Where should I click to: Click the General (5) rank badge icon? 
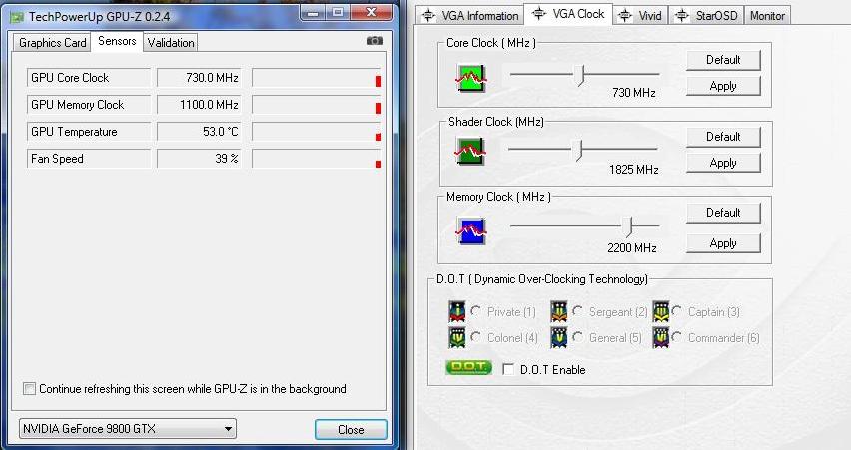pos(559,337)
